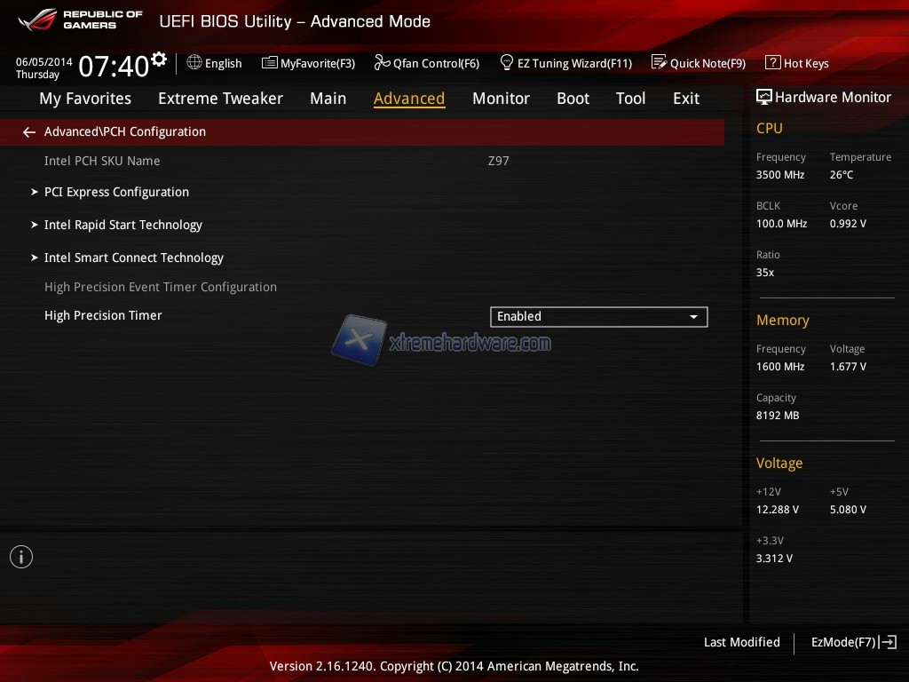Switch to EzMode(F7)
Viewport: 909px width, 682px height.
tap(853, 642)
